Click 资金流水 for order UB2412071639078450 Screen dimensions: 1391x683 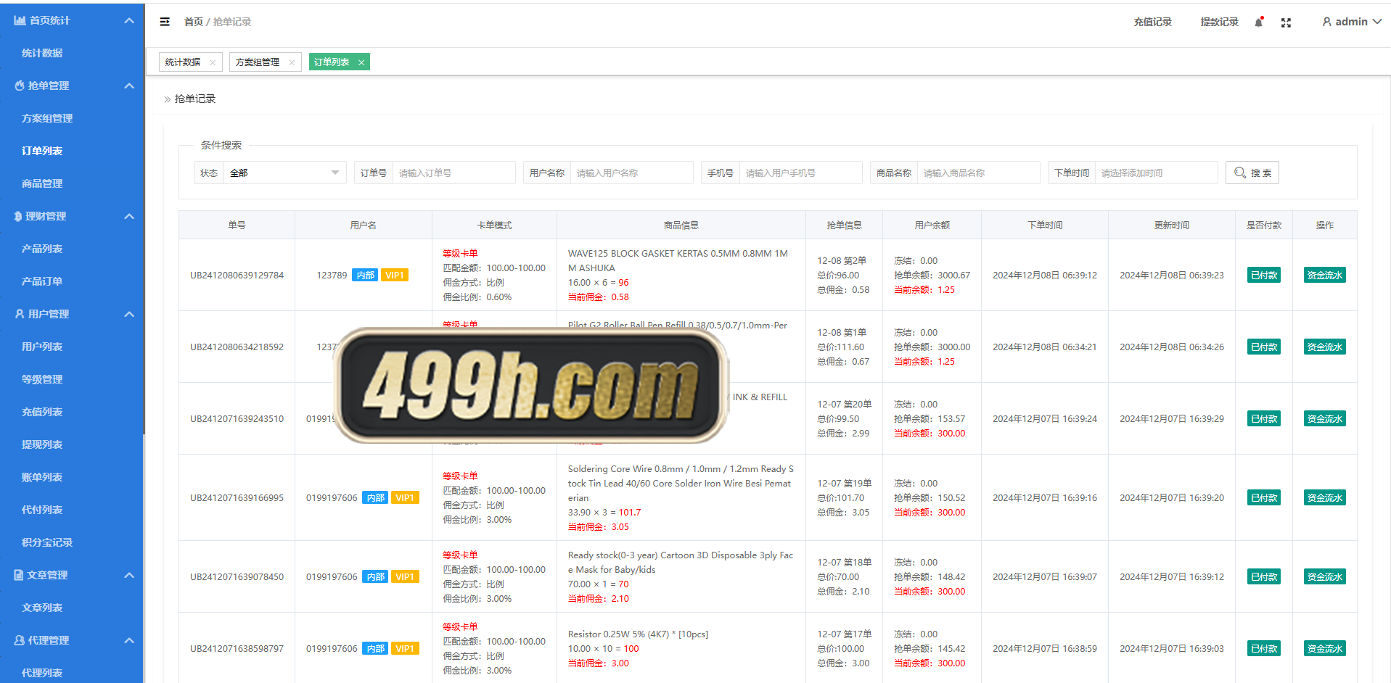(1325, 576)
